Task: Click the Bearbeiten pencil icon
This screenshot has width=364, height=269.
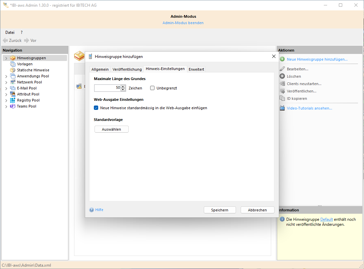Action: (282, 69)
